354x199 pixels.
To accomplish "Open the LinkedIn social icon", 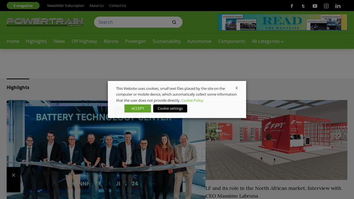I will 338,6.
